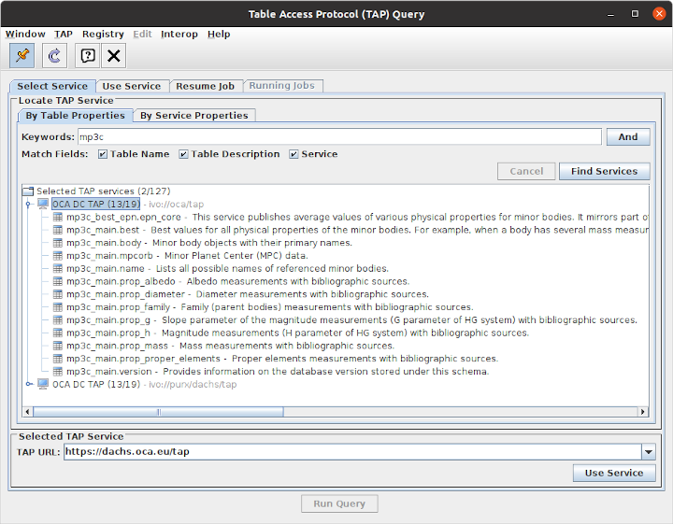Click the Use Service button
The height and width of the screenshot is (524, 673).
coord(613,473)
